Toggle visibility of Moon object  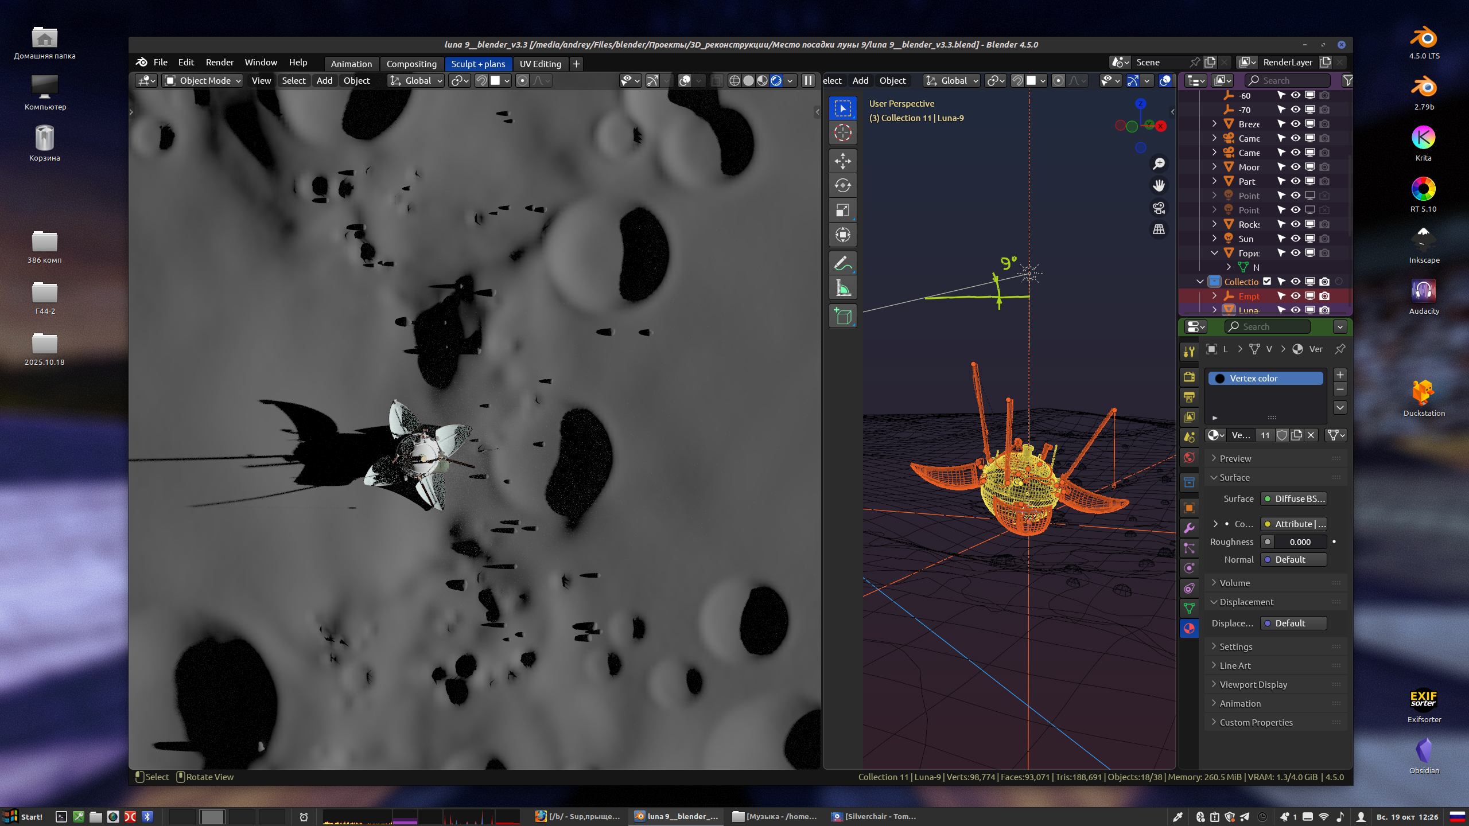(x=1295, y=167)
